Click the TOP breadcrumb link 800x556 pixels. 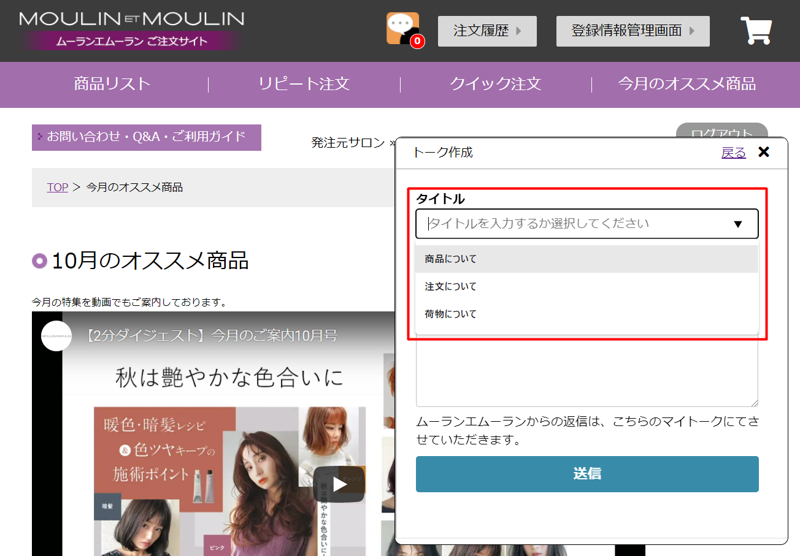coord(57,188)
